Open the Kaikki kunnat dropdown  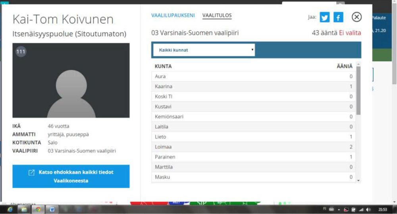click(204, 50)
